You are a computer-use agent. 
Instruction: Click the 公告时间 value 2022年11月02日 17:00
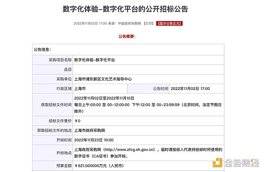point(190,89)
